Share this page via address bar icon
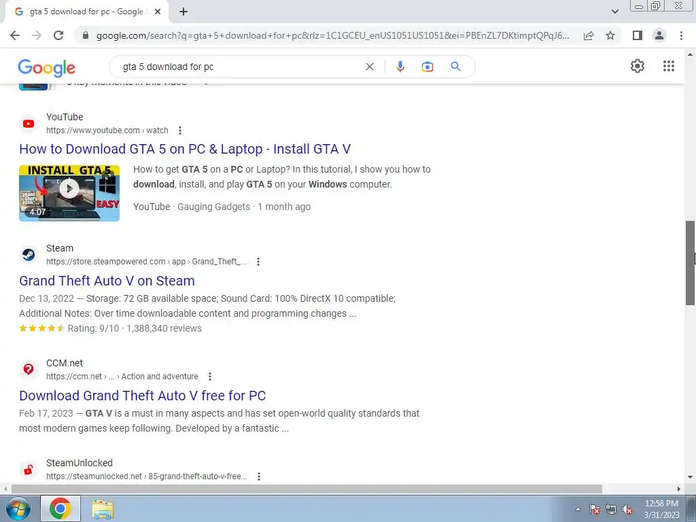696x522 pixels. [589, 35]
